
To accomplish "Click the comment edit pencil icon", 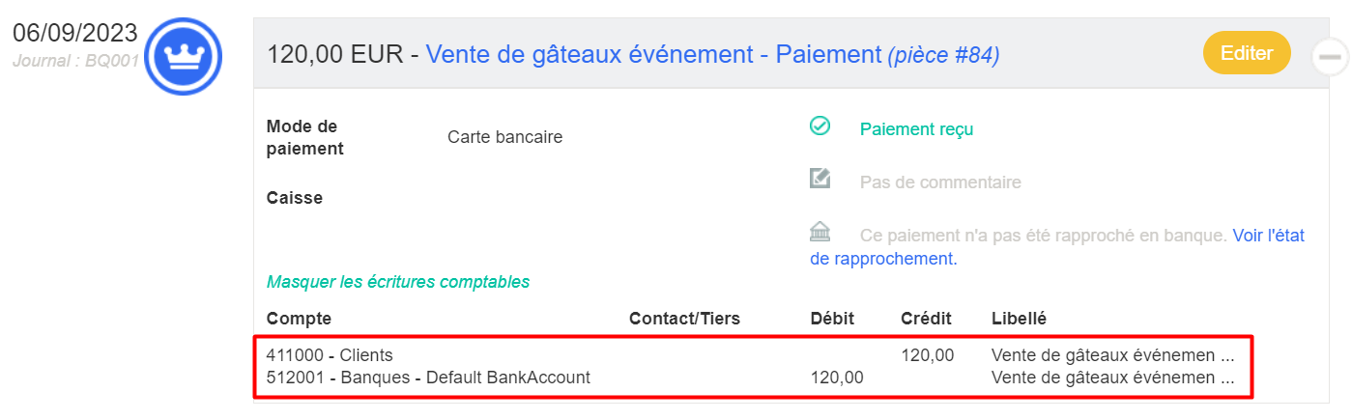I will coord(820,179).
